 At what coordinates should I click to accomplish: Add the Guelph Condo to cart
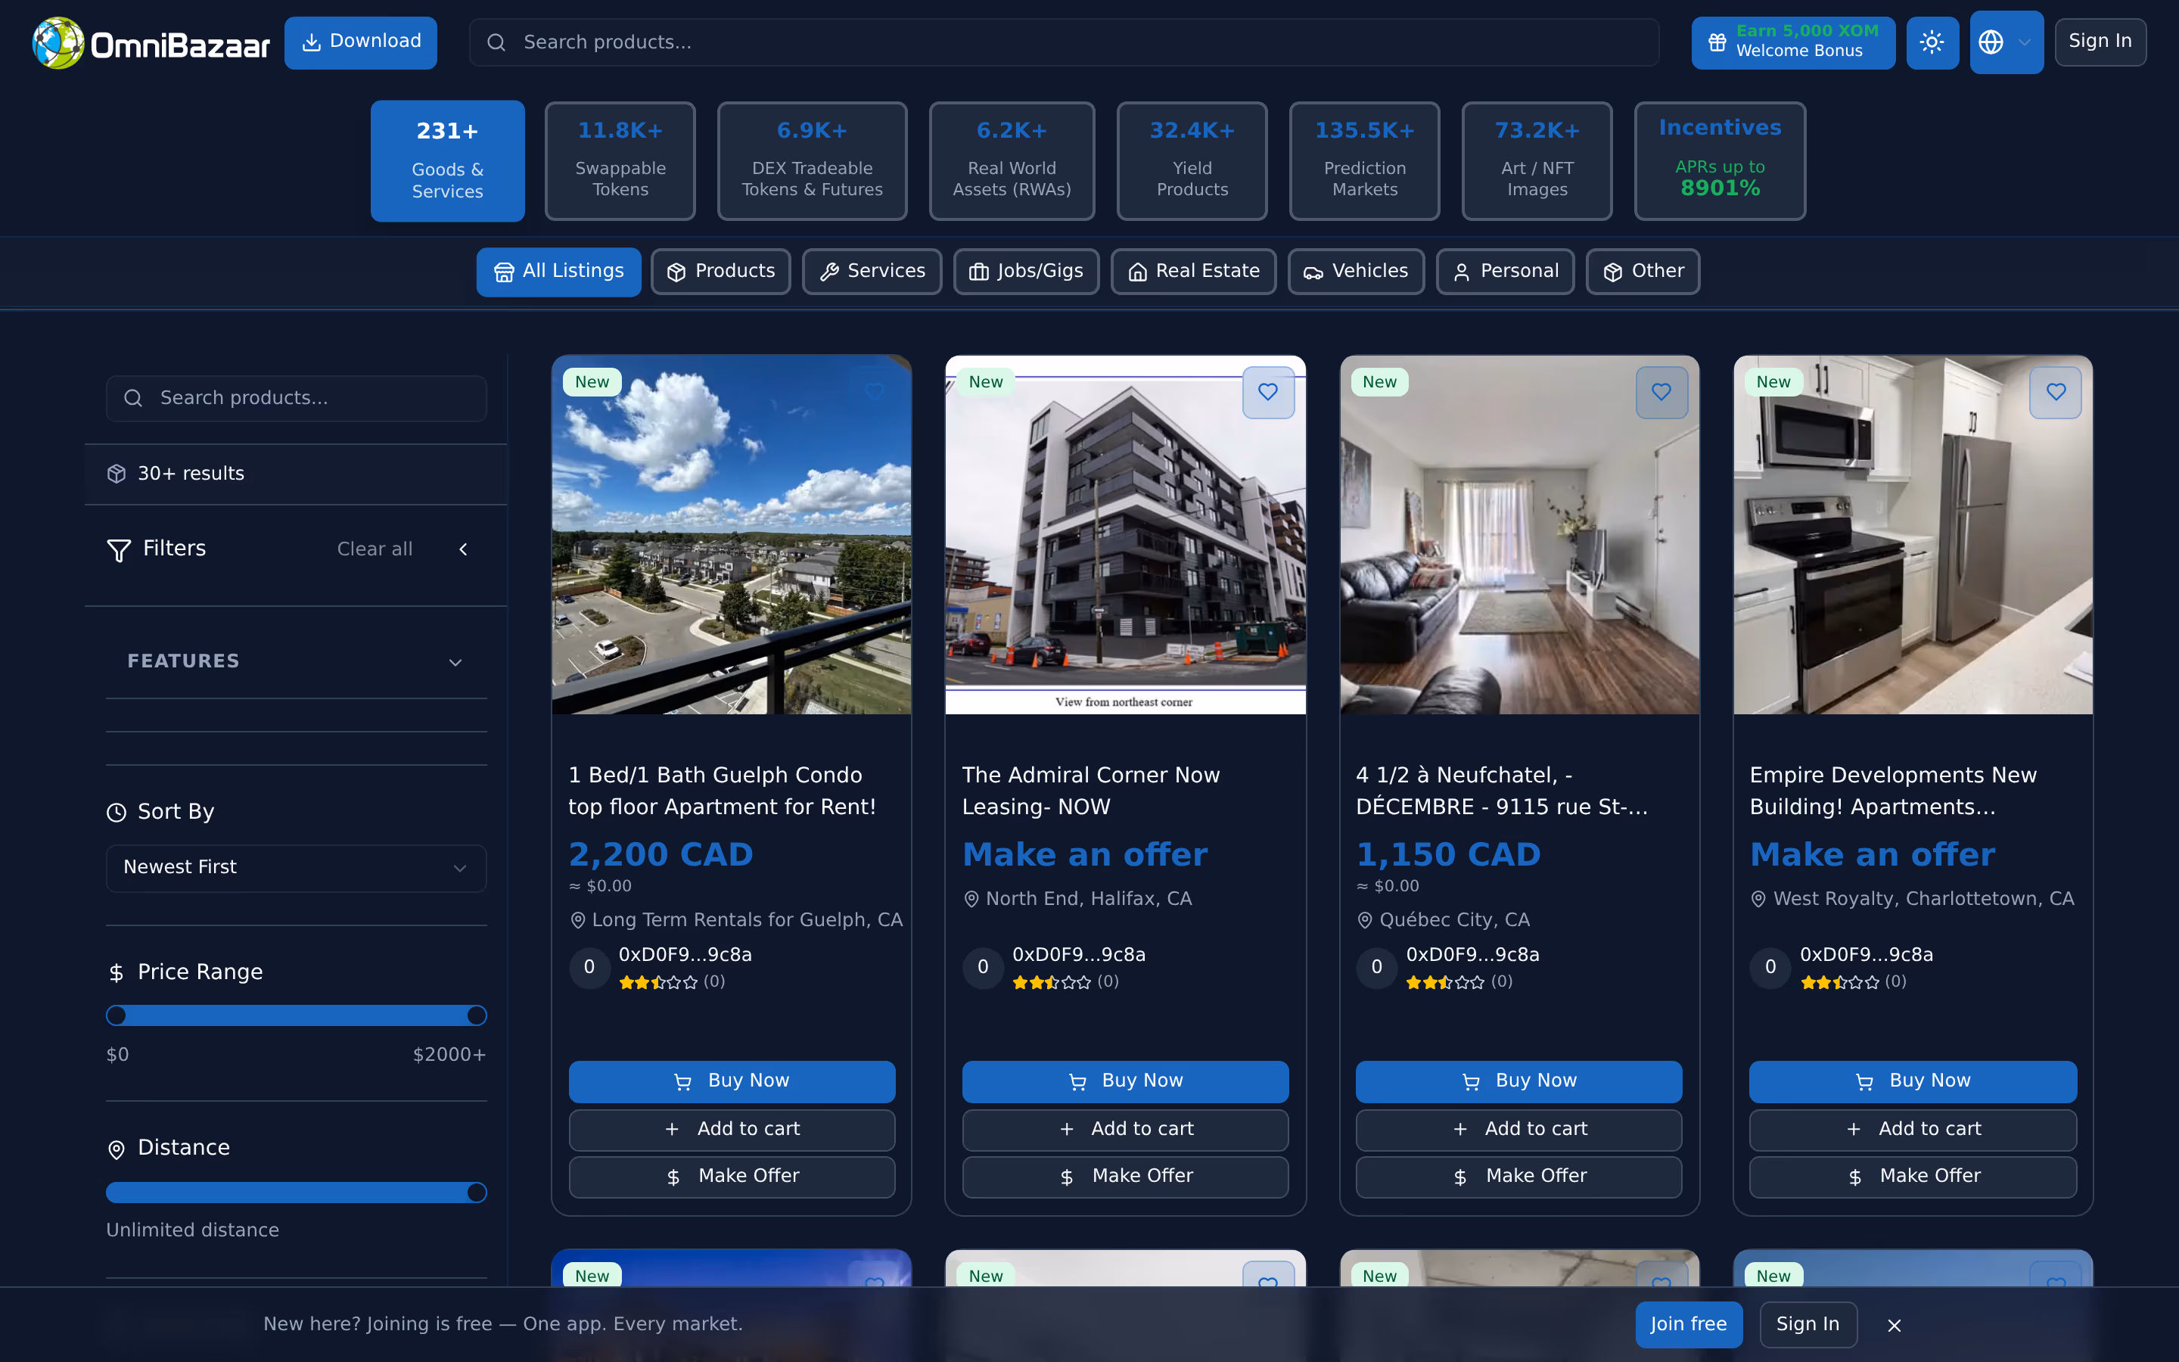(x=731, y=1130)
